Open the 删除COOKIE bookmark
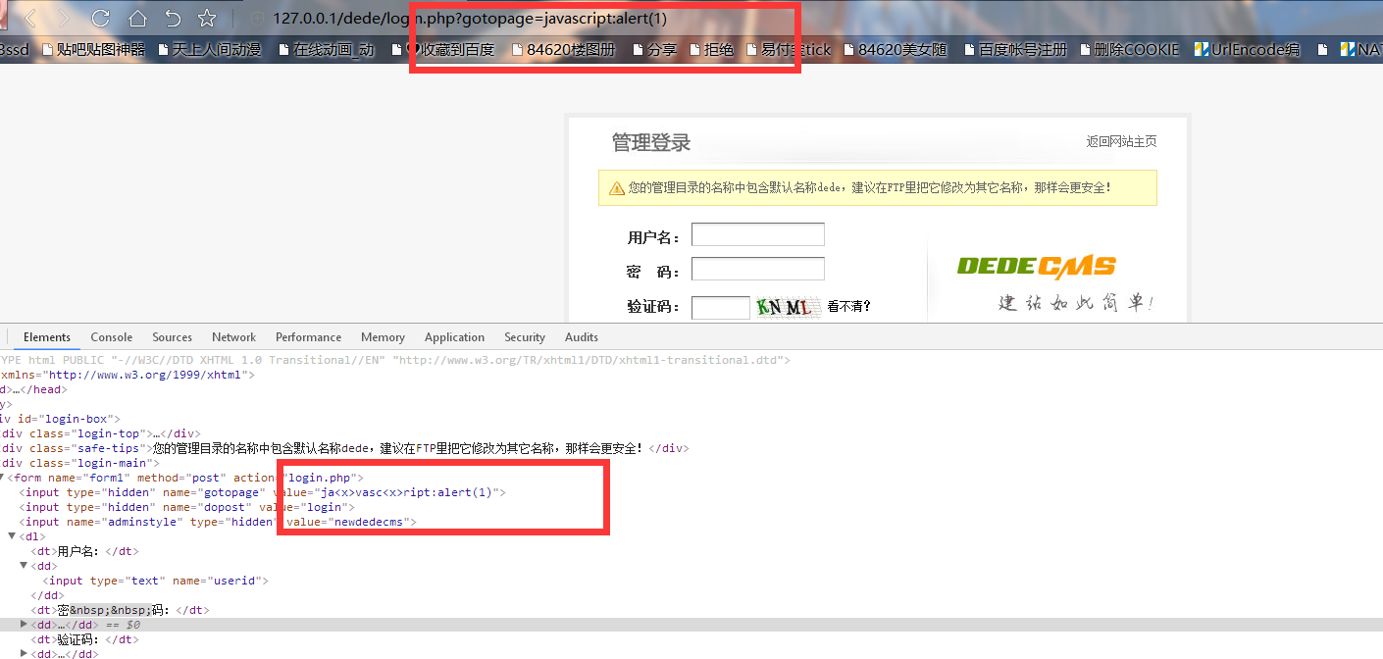 (x=1129, y=49)
